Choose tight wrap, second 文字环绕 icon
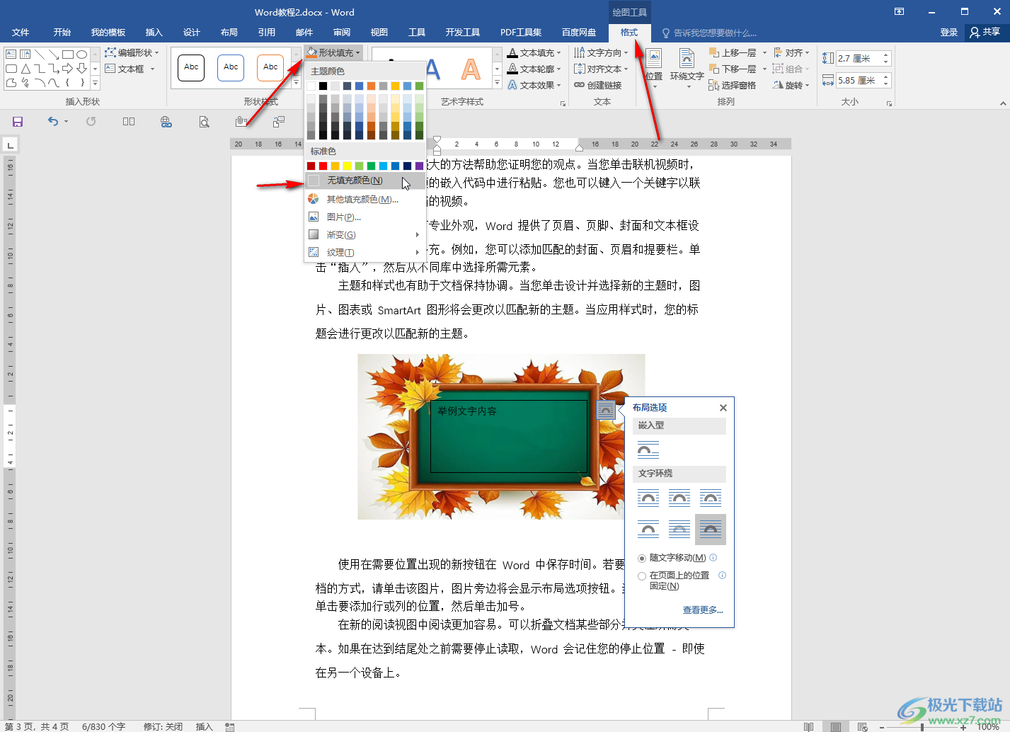This screenshot has height=732, width=1010. click(x=679, y=498)
